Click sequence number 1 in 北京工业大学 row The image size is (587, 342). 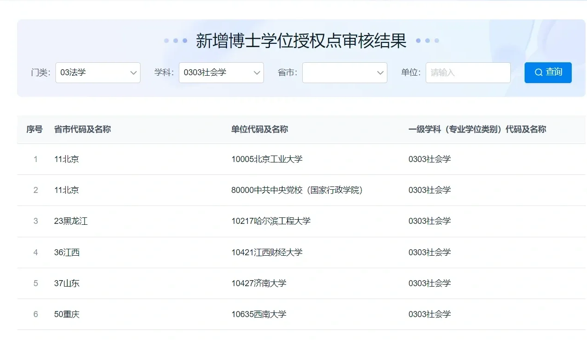click(36, 159)
